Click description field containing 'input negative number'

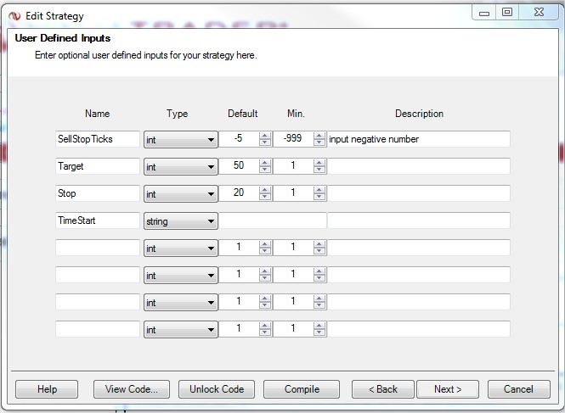tap(419, 139)
